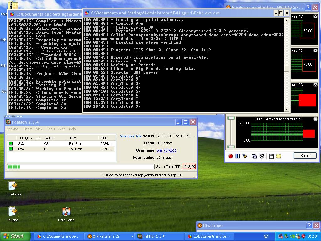This screenshot has width=321, height=241.
Task: Click the NVIDIA tray icon
Action: pos(292,236)
